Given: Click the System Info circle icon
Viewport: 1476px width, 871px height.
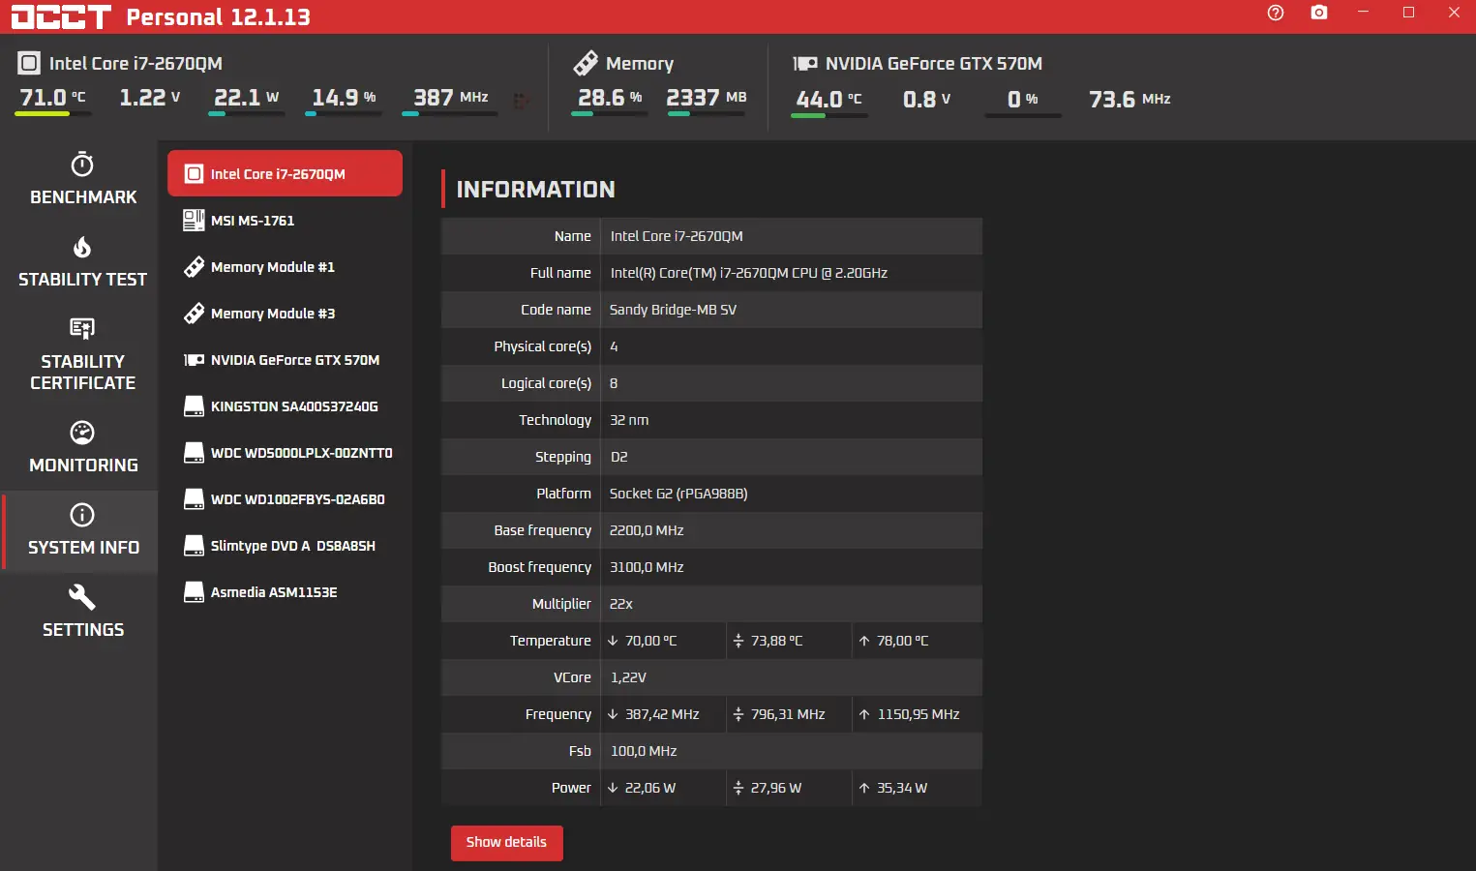Looking at the screenshot, I should (x=82, y=515).
